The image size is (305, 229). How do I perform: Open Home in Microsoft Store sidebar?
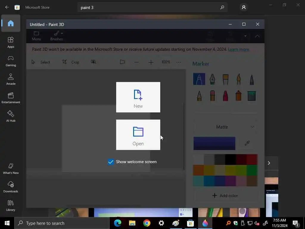click(11, 23)
